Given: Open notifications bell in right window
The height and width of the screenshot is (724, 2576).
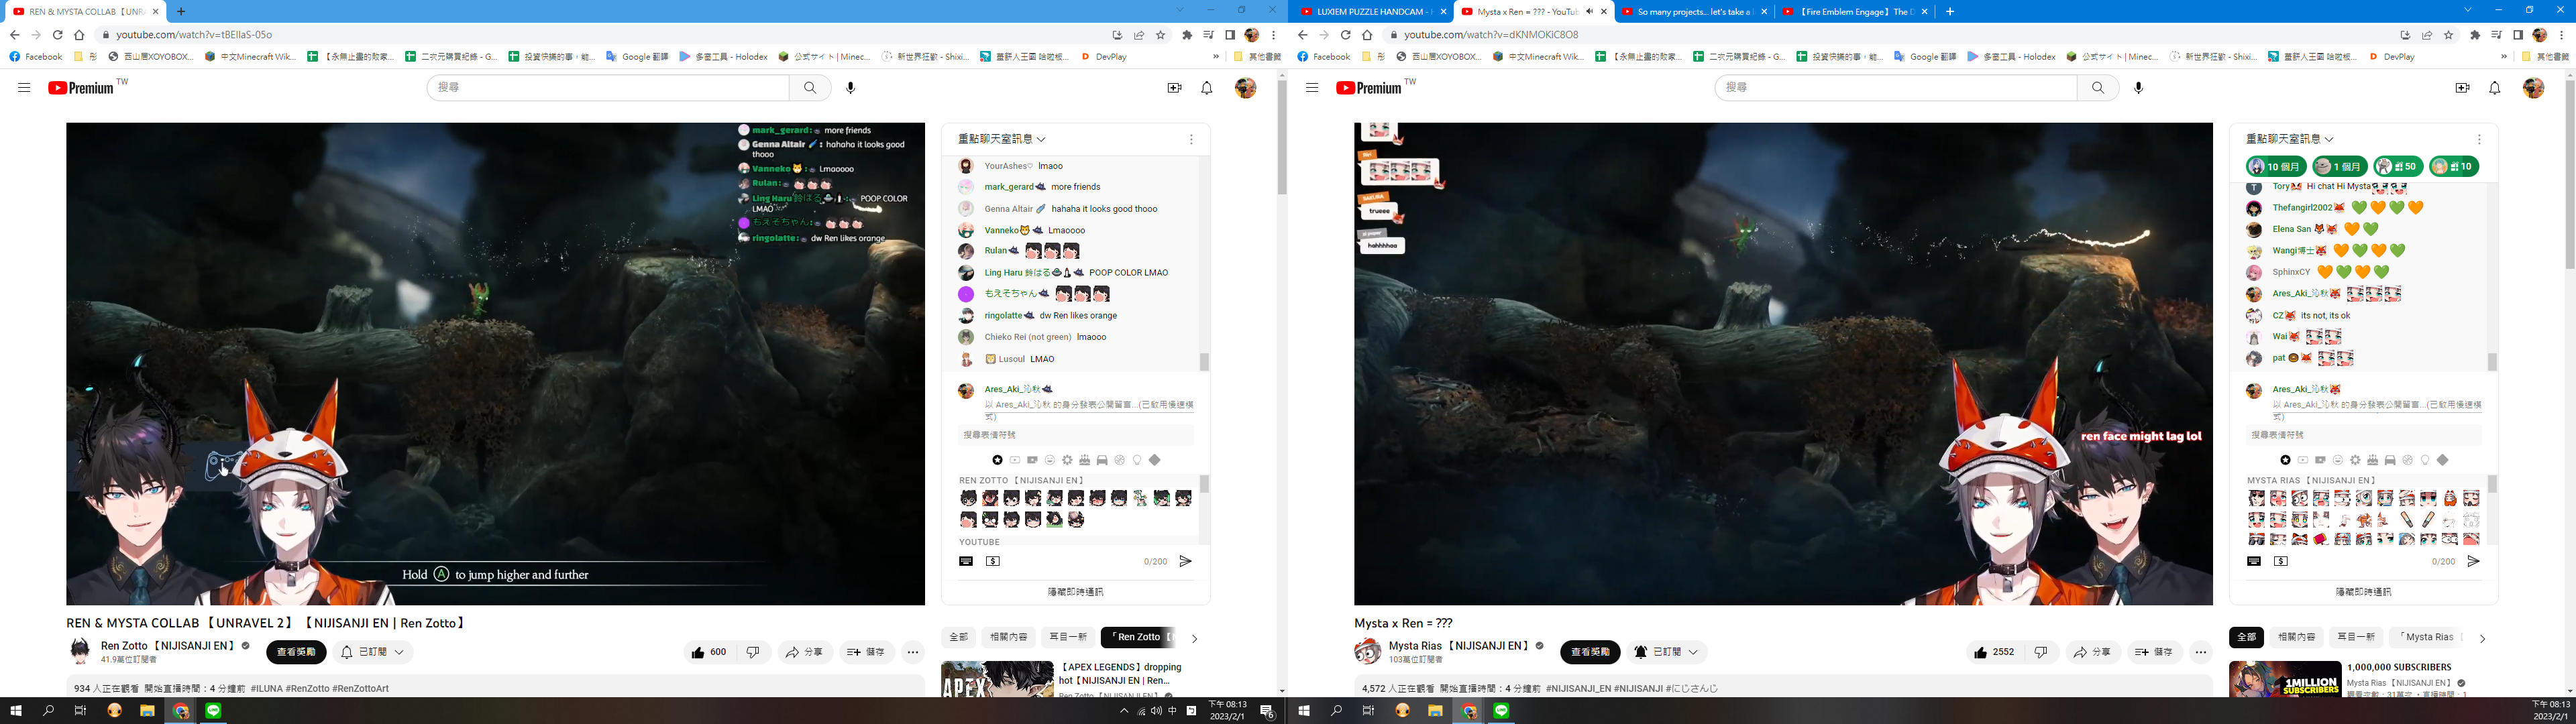Looking at the screenshot, I should pos(2495,88).
